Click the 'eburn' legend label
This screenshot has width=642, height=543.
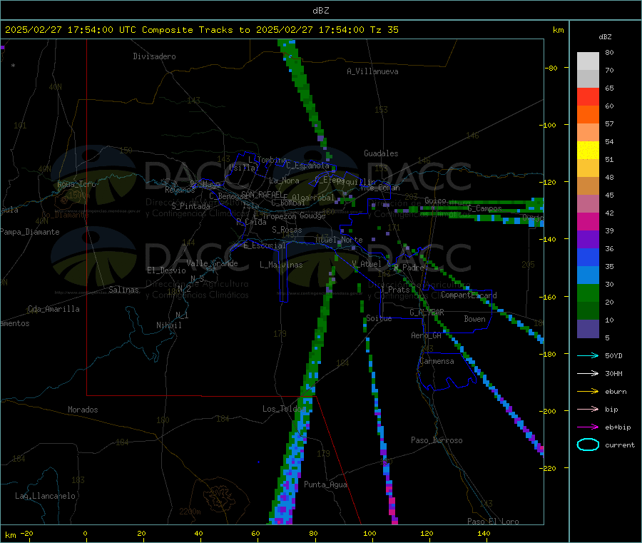[616, 392]
